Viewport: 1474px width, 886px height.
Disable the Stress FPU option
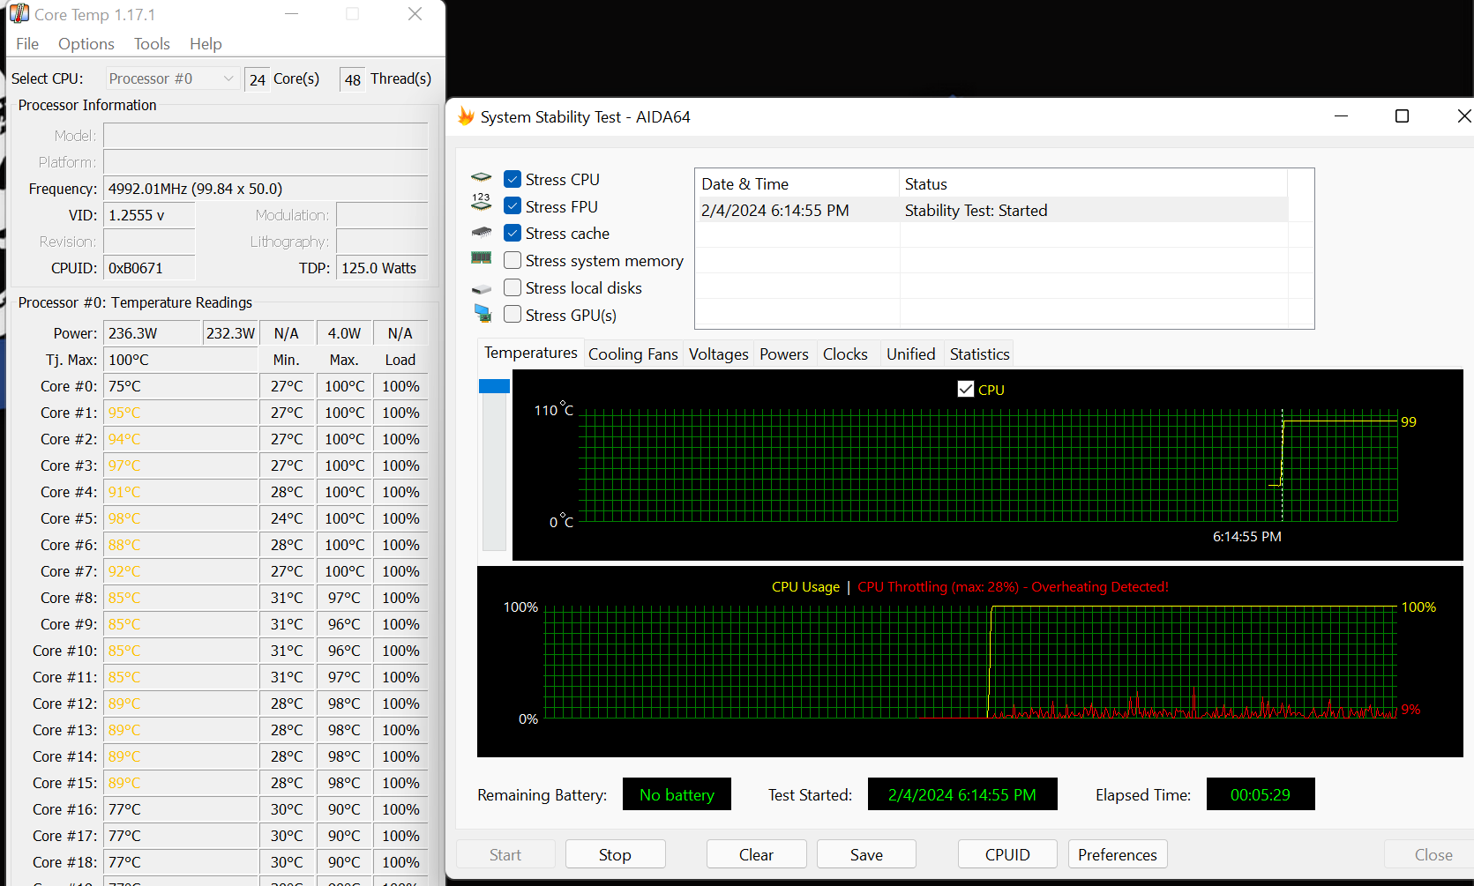coord(513,205)
